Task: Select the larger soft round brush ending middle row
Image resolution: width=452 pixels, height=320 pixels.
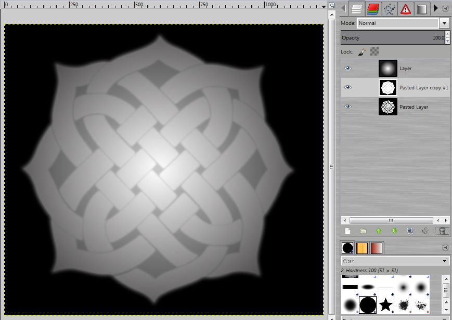Action: click(x=421, y=287)
